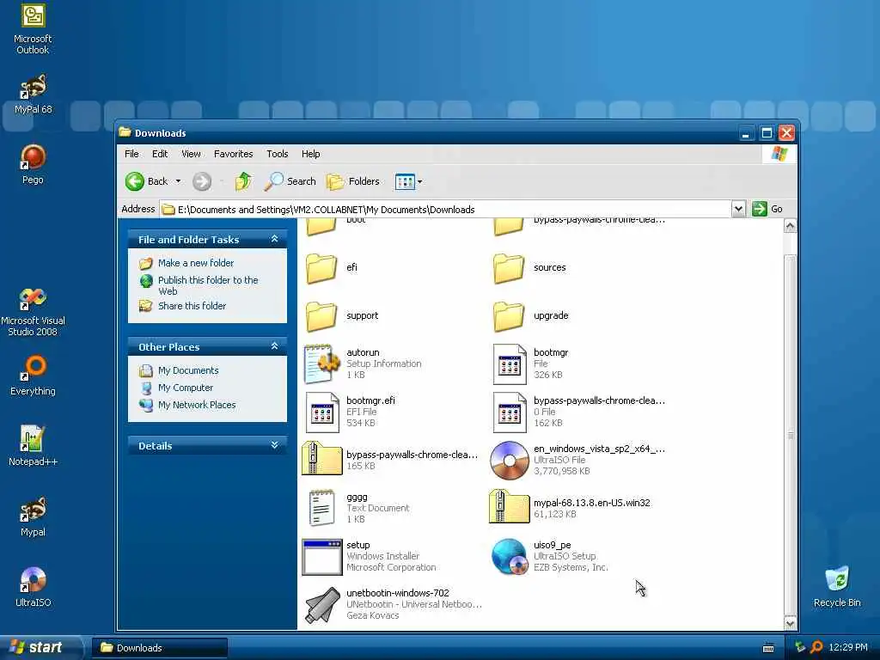The height and width of the screenshot is (660, 880).
Task: Open the Mypal desktop shortcut
Action: (x=34, y=516)
